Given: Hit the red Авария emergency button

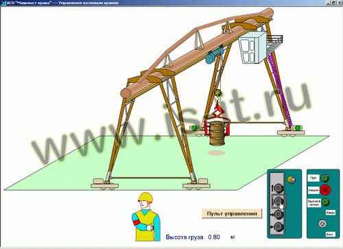Looking at the screenshot, I should 325,189.
